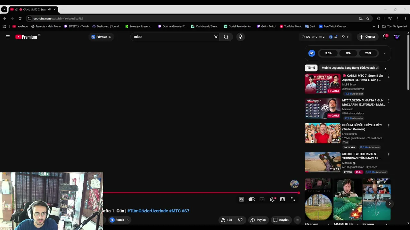Viewport: 410px width, 230px height.
Task: Click the channel watermark in player
Action: 294,184
